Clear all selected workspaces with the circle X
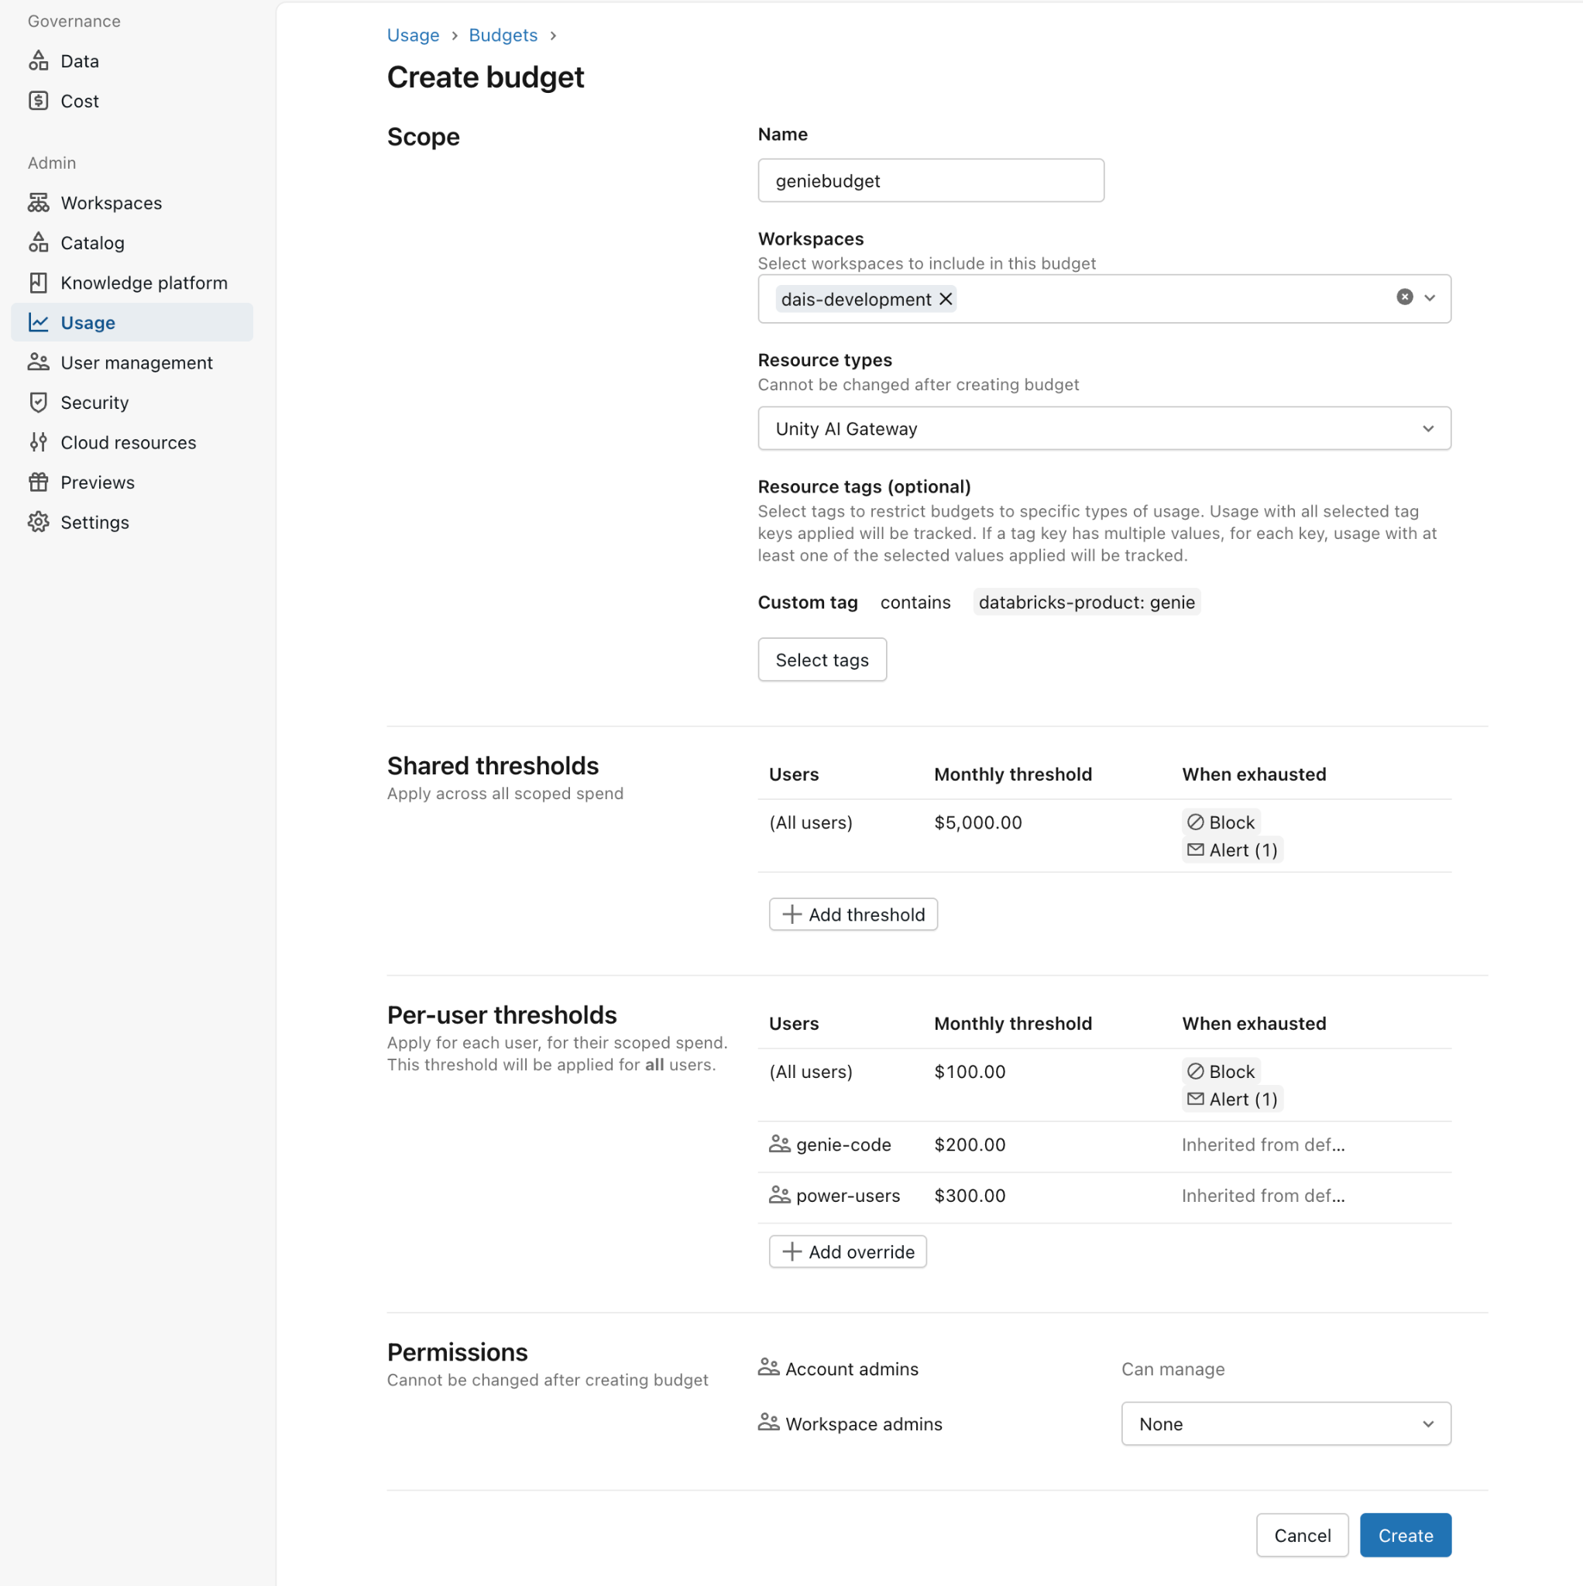1583x1586 pixels. pyautogui.click(x=1404, y=297)
